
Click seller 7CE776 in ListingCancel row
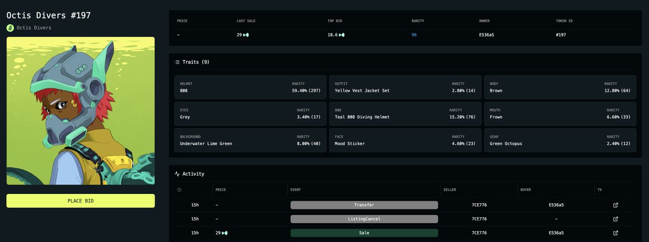click(480, 219)
